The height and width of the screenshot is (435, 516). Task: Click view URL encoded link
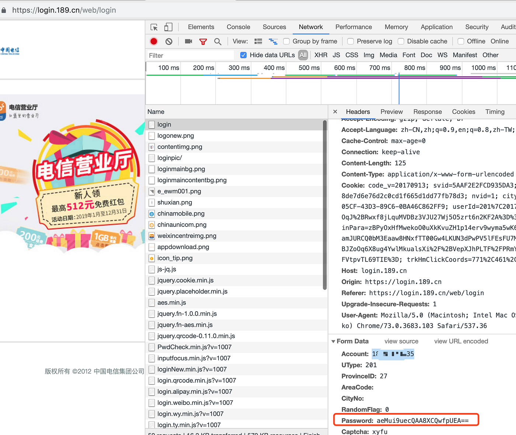tap(461, 341)
